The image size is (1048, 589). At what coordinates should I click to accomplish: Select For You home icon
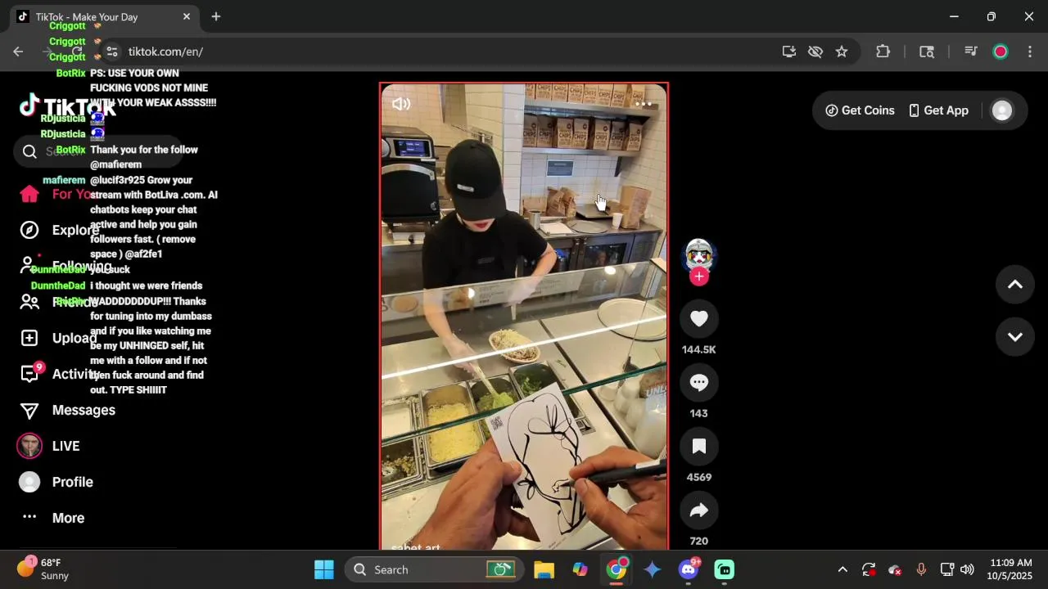point(29,194)
